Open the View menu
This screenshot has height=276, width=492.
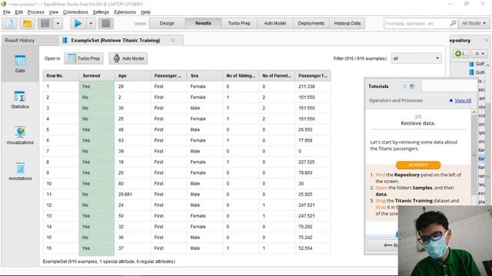pyautogui.click(x=53, y=12)
